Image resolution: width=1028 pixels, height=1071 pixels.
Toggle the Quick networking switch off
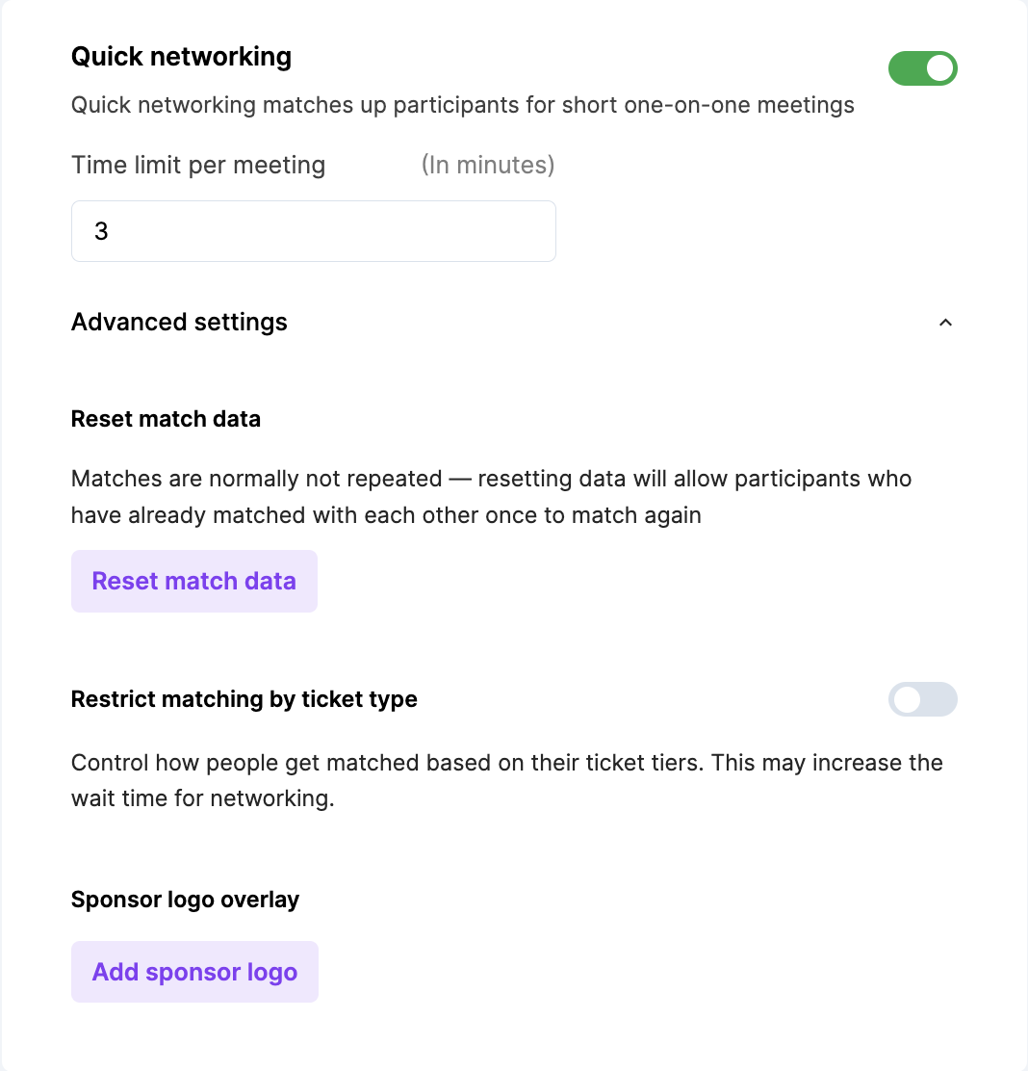922,68
